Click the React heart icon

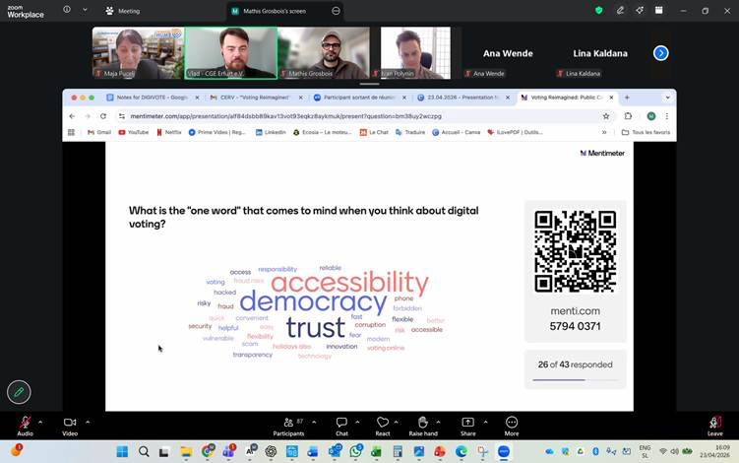point(383,422)
